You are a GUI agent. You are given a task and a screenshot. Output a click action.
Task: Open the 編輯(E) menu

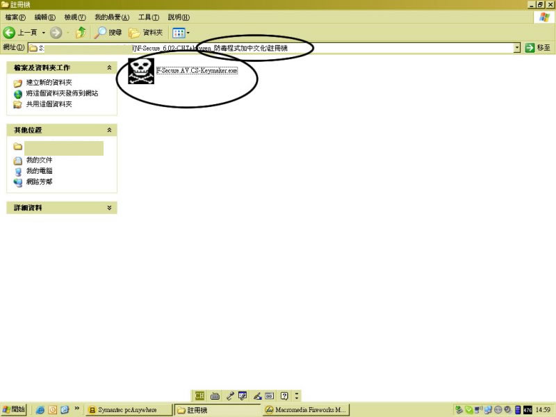coord(45,17)
